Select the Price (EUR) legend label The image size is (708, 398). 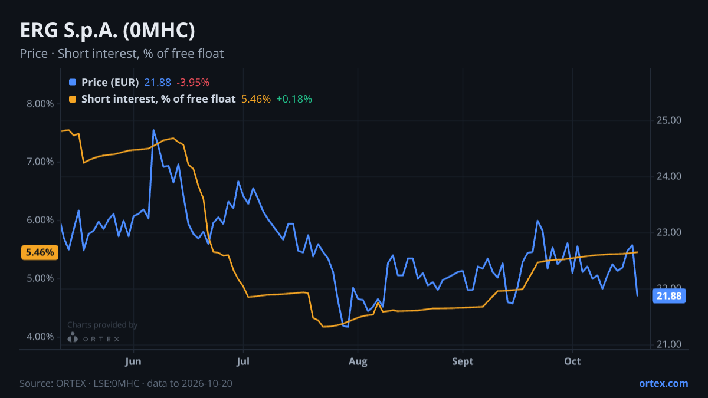(110, 83)
